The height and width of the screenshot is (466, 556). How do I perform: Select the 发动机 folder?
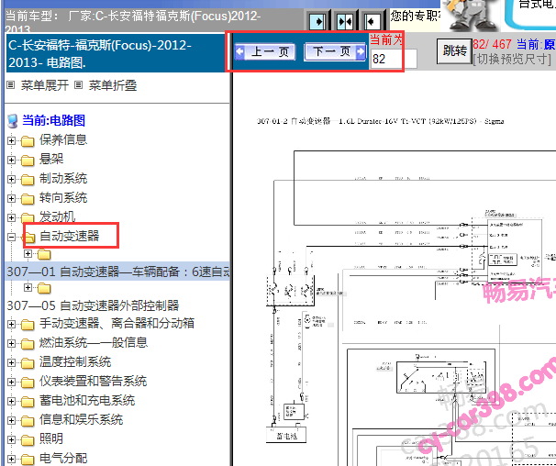[57, 216]
